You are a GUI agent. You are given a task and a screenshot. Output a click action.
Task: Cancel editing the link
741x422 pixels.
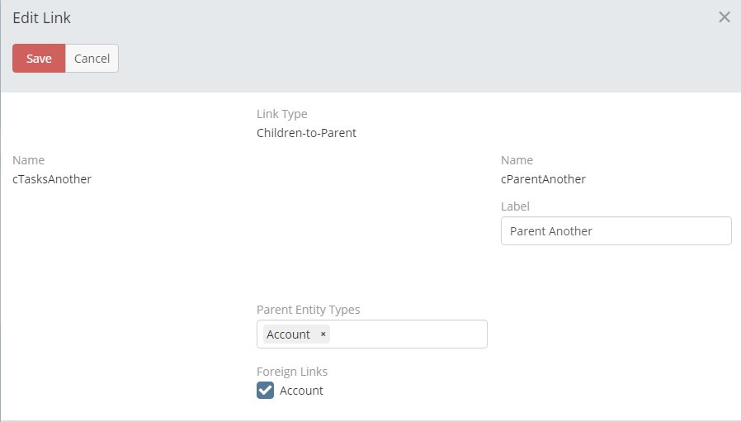tap(92, 59)
